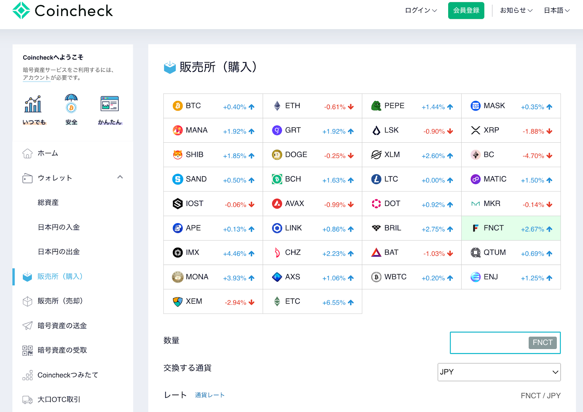Select the BRIL currency cell
The height and width of the screenshot is (412, 583).
(412, 228)
